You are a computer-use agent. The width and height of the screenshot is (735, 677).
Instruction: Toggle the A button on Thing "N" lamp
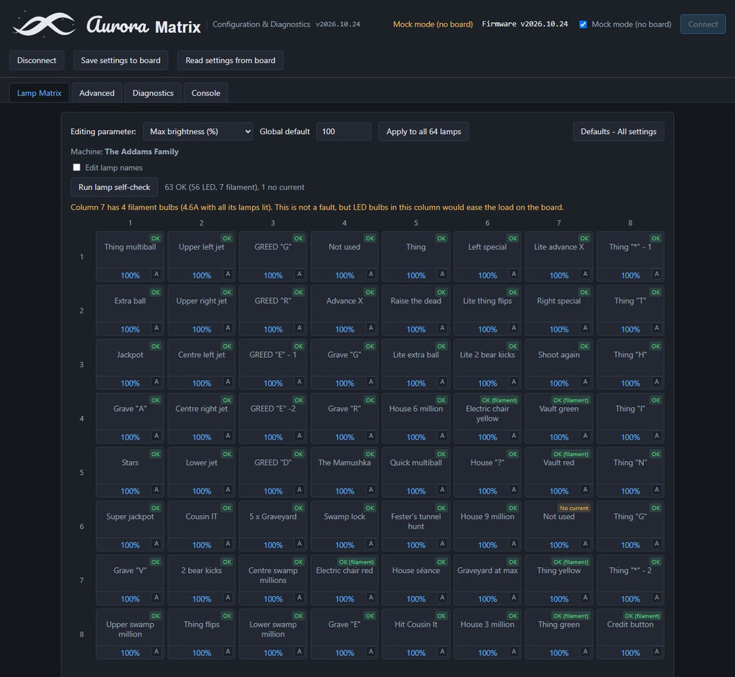(657, 489)
